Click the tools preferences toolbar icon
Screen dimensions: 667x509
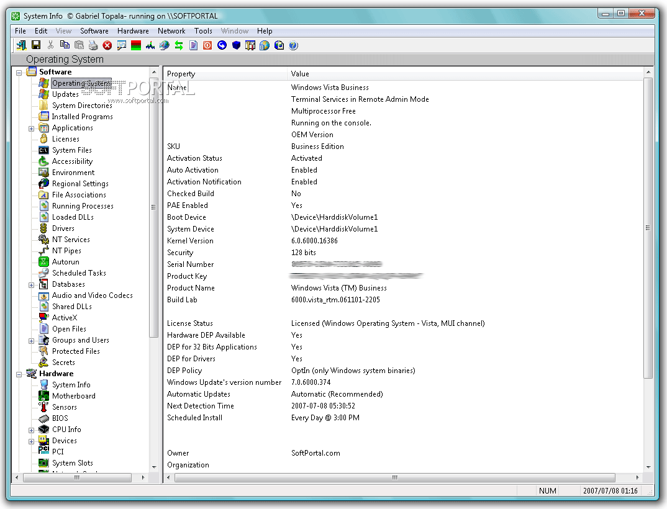[x=250, y=45]
